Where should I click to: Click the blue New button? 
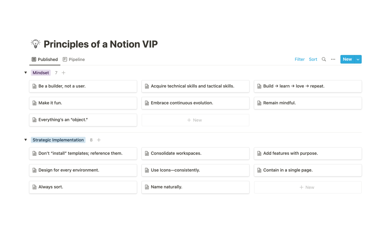click(347, 59)
